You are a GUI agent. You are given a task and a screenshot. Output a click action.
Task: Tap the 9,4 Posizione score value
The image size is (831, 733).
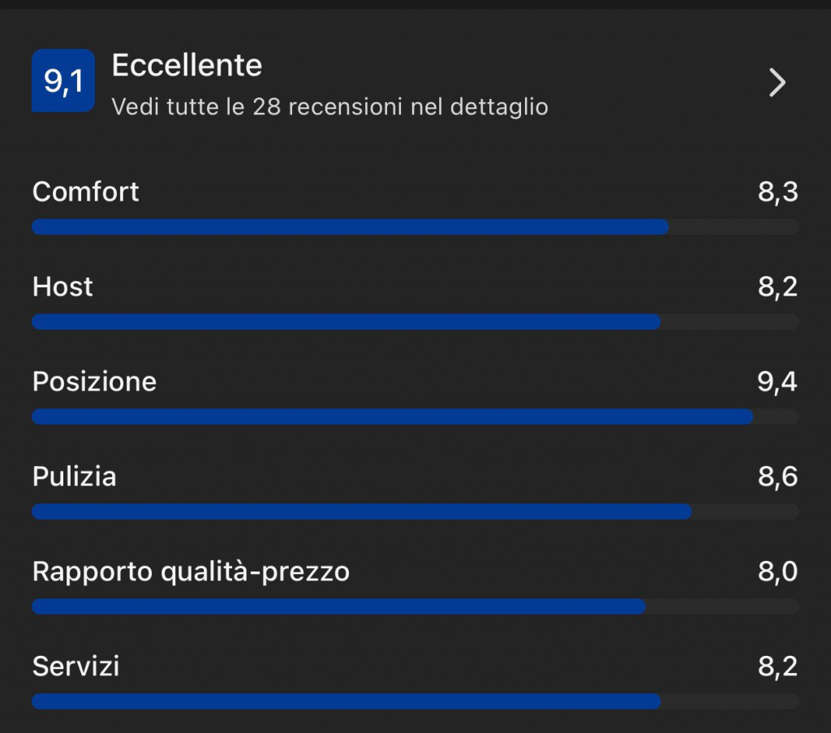tap(777, 382)
